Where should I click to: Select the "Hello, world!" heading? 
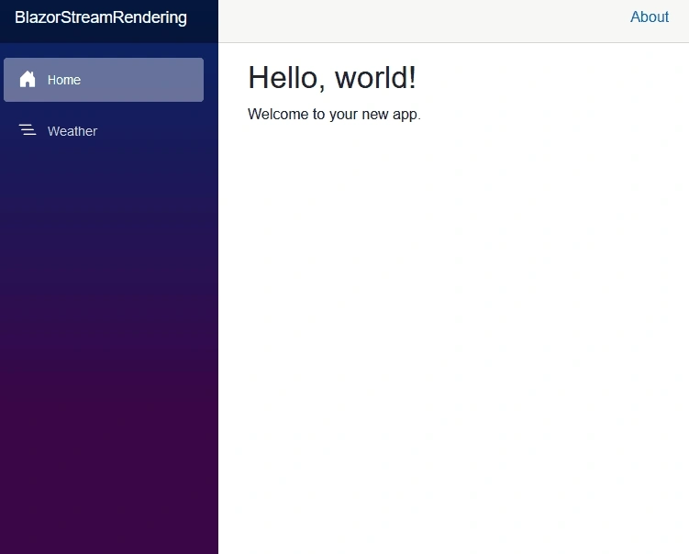332,78
